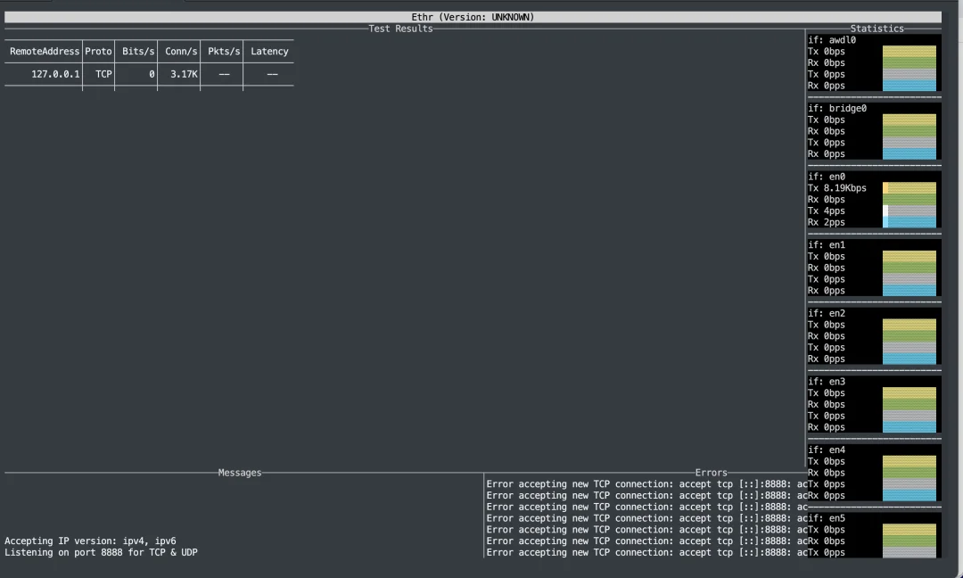
Task: Click the "Rx 0pps" value for en3
Action: (x=826, y=427)
